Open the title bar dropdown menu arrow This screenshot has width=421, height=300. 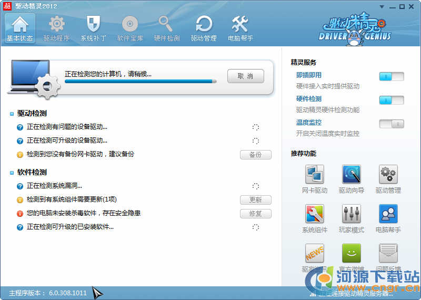382,6
